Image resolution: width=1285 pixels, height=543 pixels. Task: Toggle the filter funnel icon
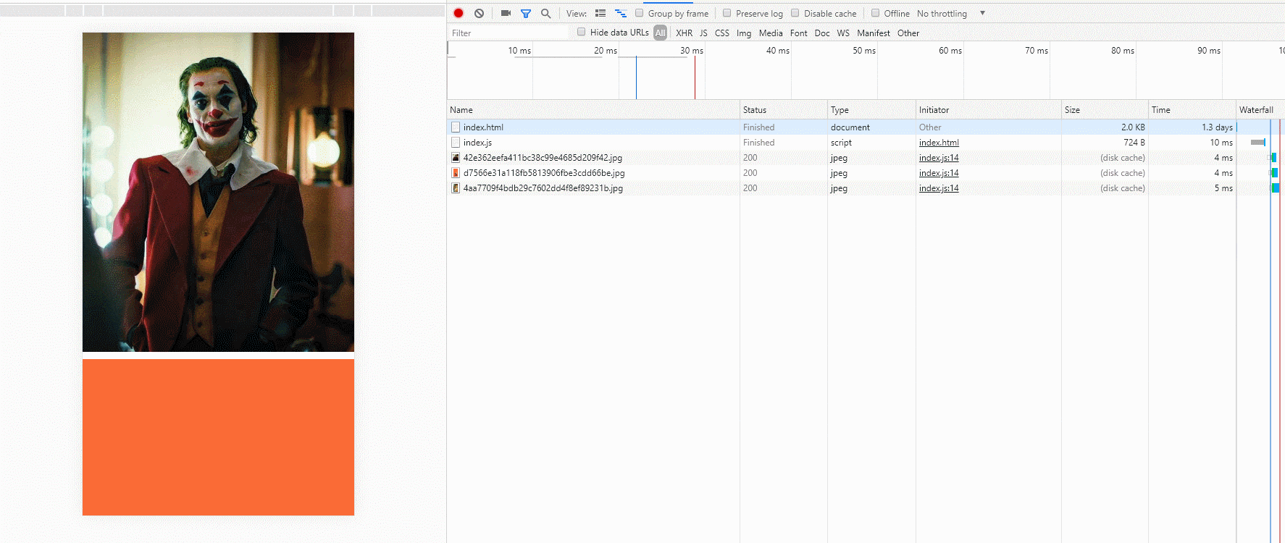(x=526, y=13)
